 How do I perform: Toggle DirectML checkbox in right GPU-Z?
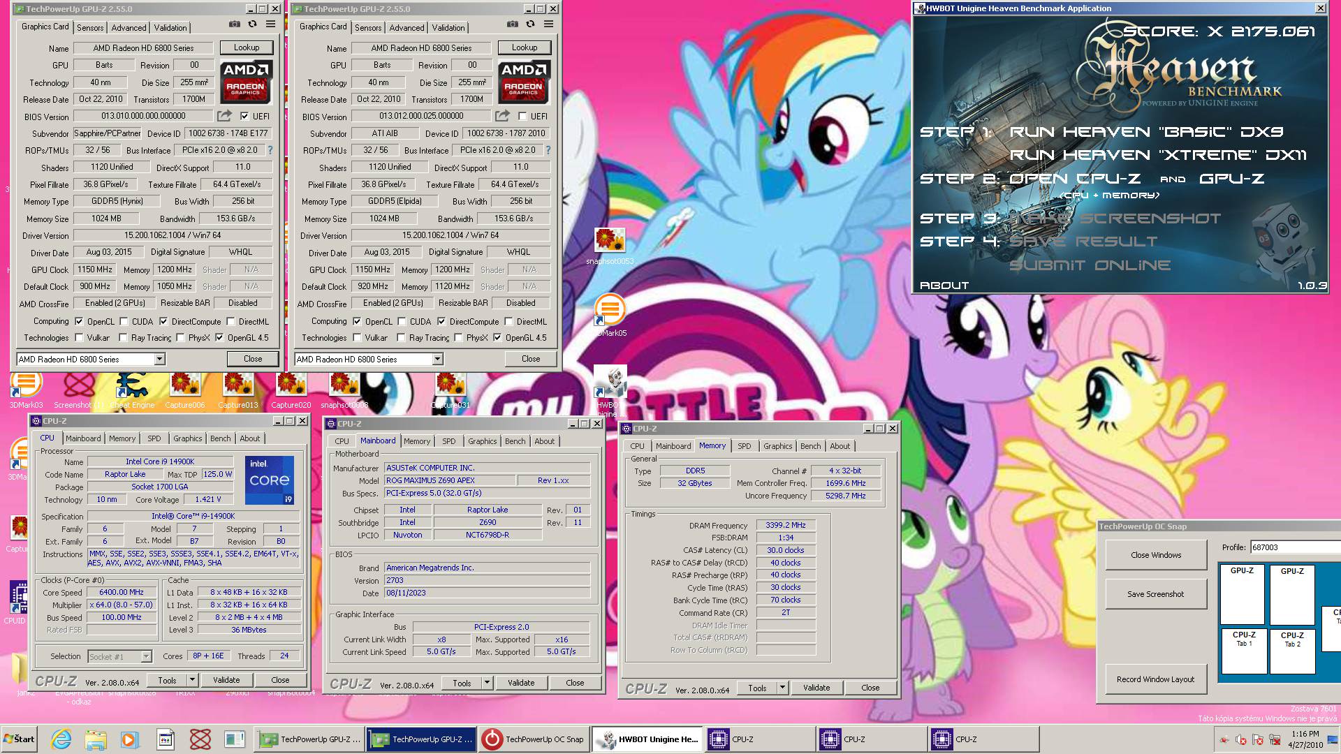[x=508, y=321]
